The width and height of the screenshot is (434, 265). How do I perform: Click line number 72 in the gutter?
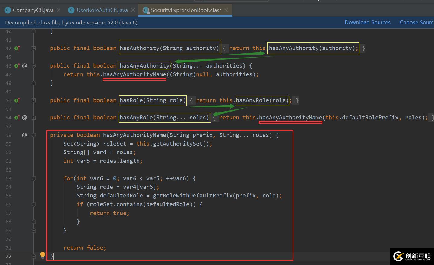8,256
